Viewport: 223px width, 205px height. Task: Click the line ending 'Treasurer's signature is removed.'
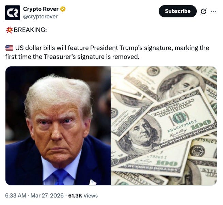click(x=72, y=57)
